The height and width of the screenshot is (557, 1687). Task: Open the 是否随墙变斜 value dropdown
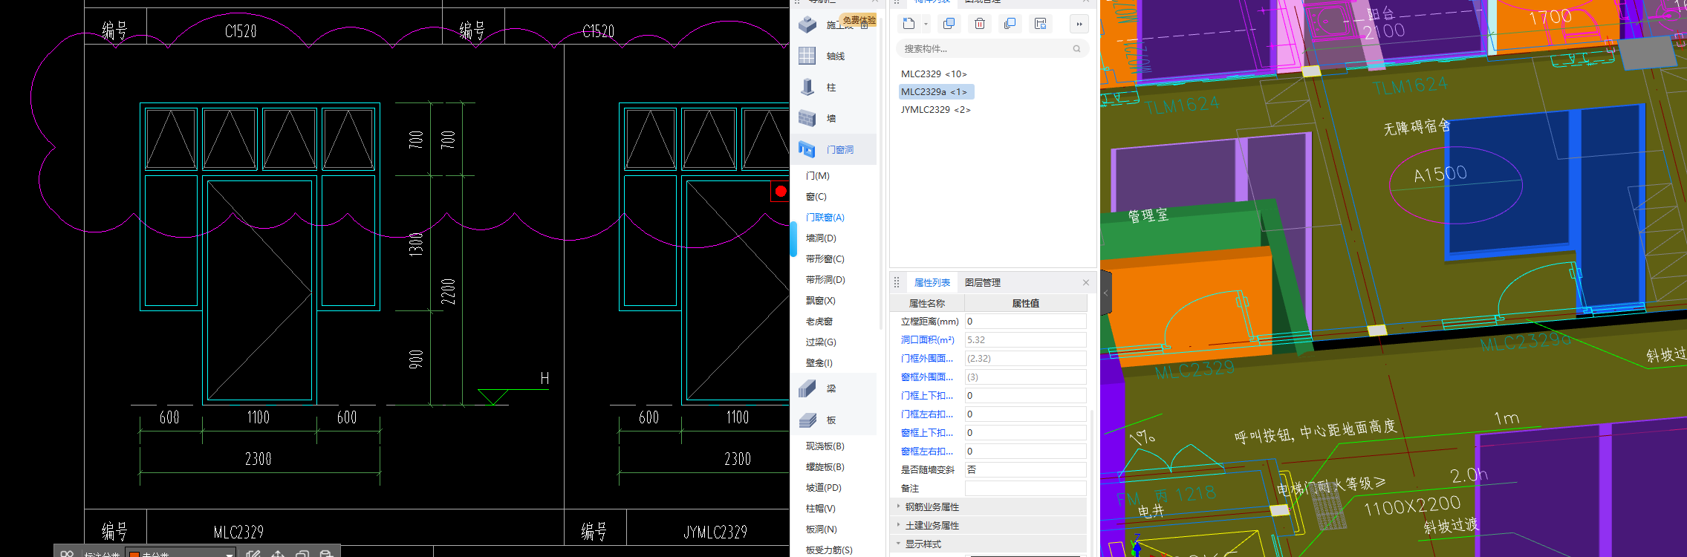tap(1025, 470)
